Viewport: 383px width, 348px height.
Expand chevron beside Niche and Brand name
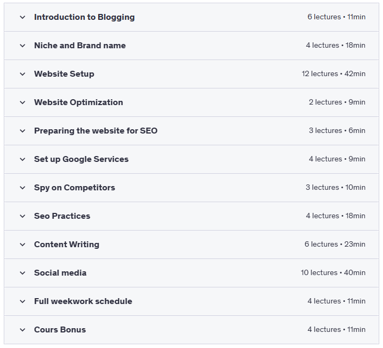(x=23, y=46)
